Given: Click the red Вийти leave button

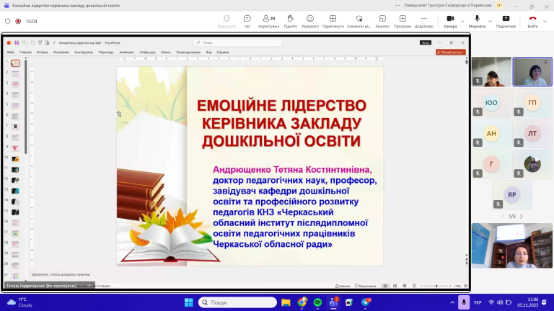Looking at the screenshot, I should [532, 20].
